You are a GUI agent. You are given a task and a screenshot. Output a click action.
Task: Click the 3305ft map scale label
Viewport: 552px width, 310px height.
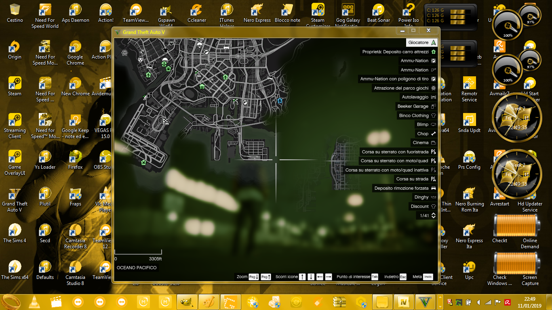coord(155,259)
